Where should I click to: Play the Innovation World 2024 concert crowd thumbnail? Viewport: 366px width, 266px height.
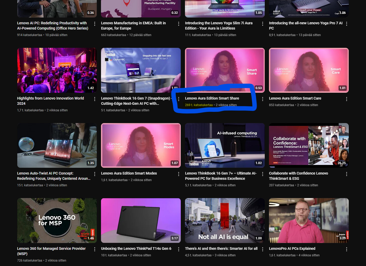tap(57, 70)
